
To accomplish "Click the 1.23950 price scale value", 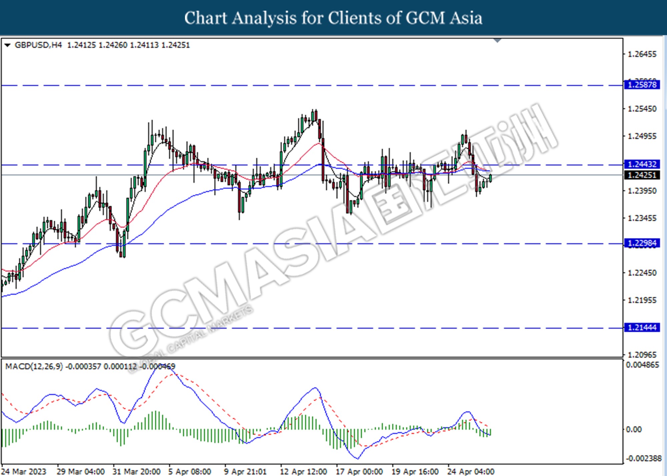I will pyautogui.click(x=642, y=191).
